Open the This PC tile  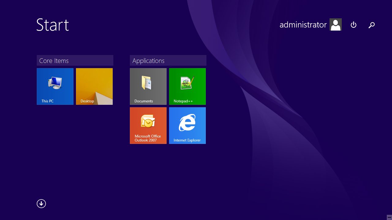coord(55,86)
